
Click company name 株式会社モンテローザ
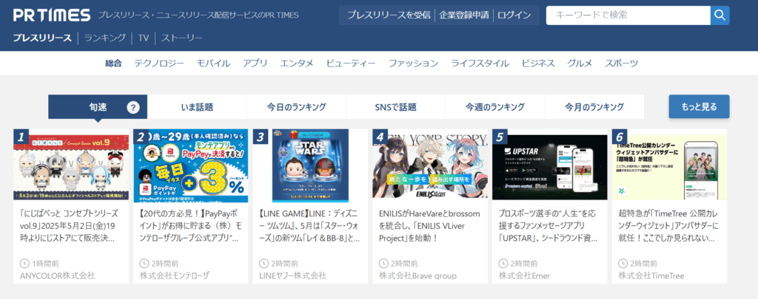pyautogui.click(x=175, y=276)
